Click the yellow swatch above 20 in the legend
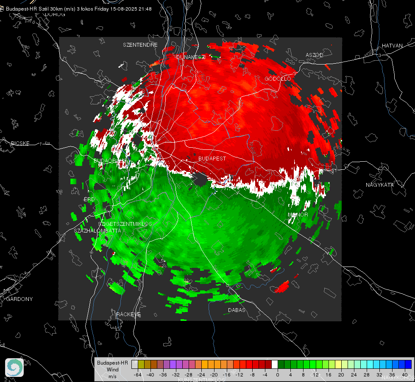The image size is (415, 382). [339, 365]
